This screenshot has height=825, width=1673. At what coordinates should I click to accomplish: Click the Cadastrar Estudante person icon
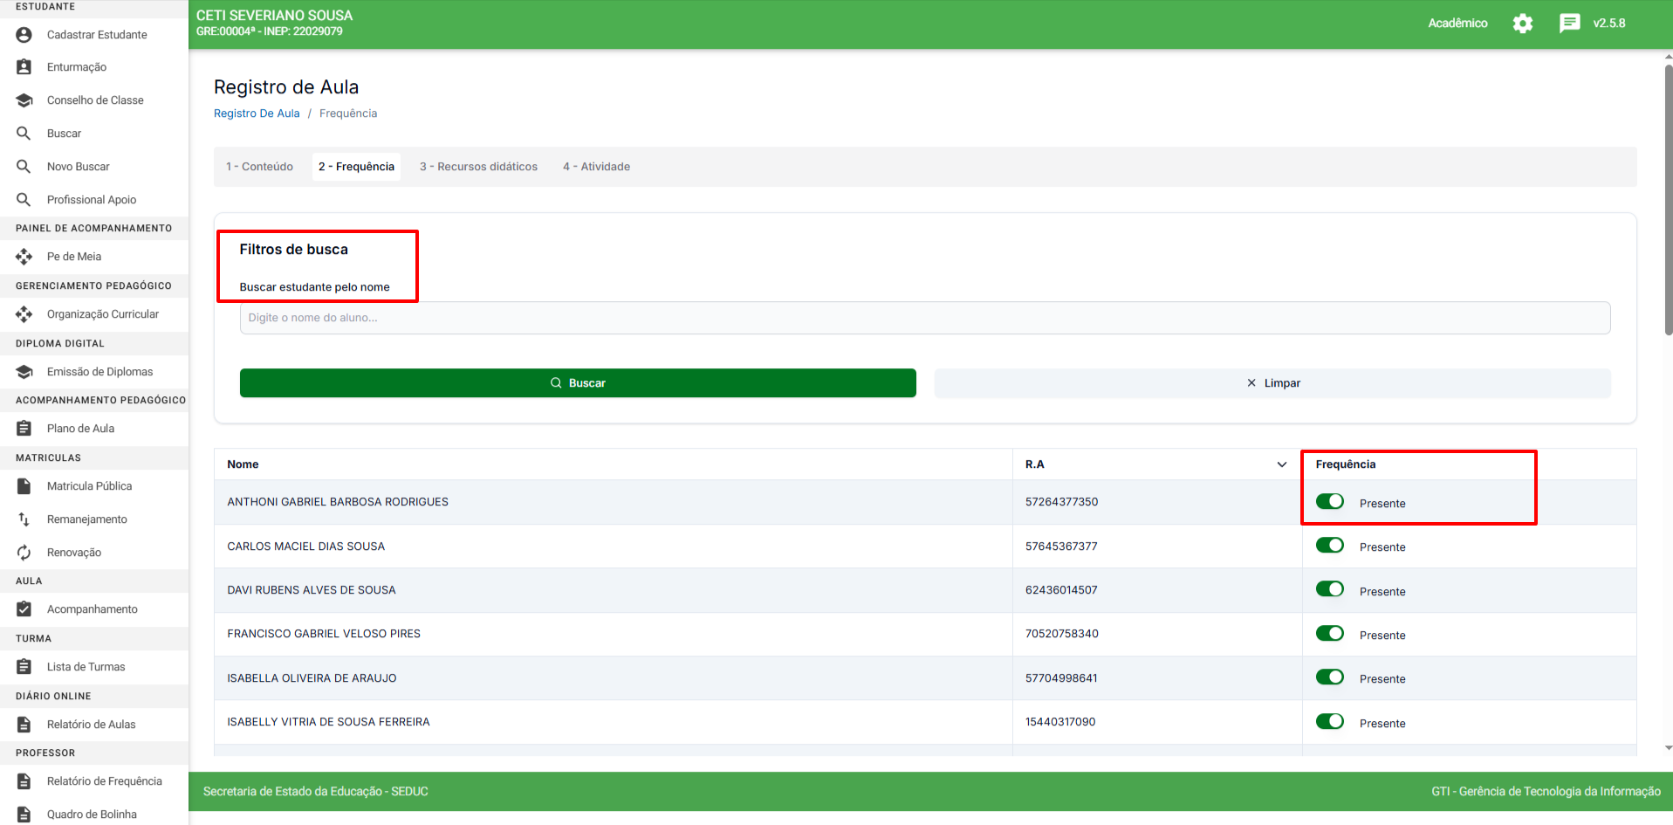point(24,35)
